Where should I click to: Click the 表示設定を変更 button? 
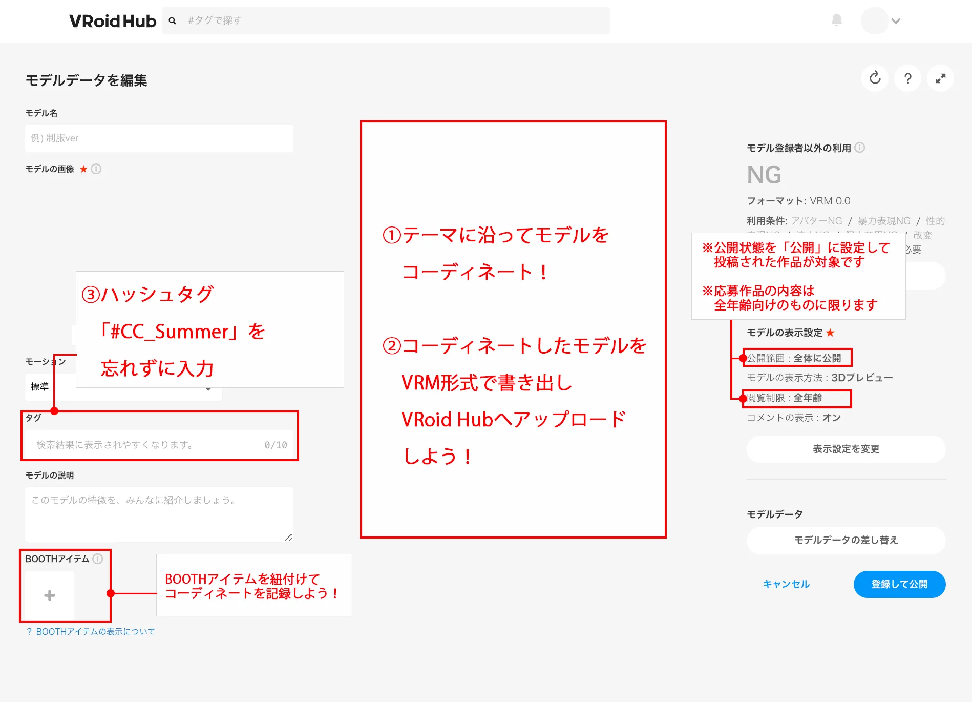pyautogui.click(x=846, y=449)
